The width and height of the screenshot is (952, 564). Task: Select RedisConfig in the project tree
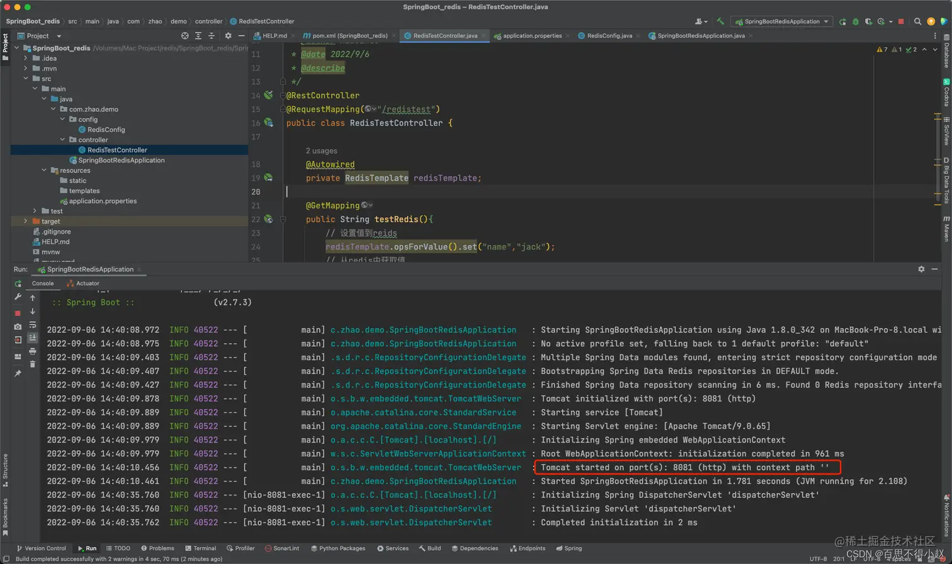pyautogui.click(x=106, y=130)
